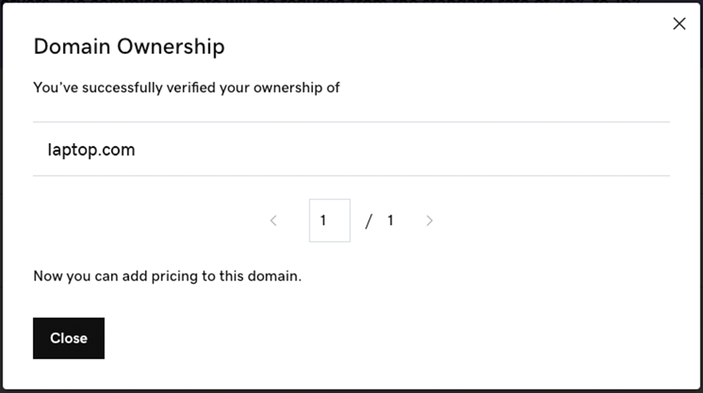Select the laptop.com domain row

click(92, 149)
